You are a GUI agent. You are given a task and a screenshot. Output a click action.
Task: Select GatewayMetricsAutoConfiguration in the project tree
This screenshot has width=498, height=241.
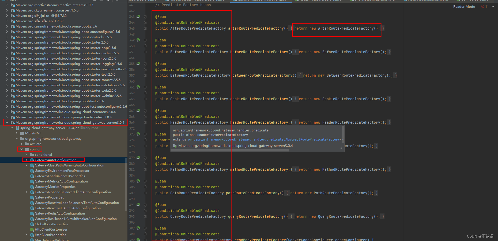[61, 181]
